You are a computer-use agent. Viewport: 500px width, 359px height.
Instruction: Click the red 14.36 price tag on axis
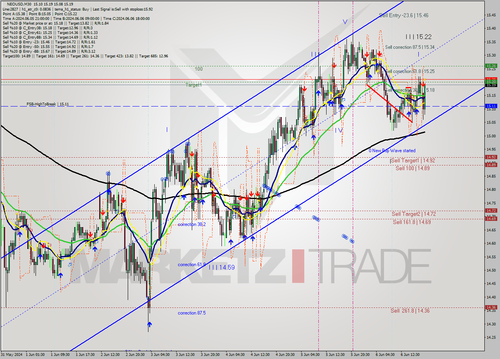click(x=491, y=307)
